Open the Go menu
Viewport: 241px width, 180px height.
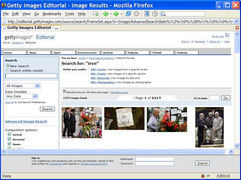pyautogui.click(x=37, y=14)
